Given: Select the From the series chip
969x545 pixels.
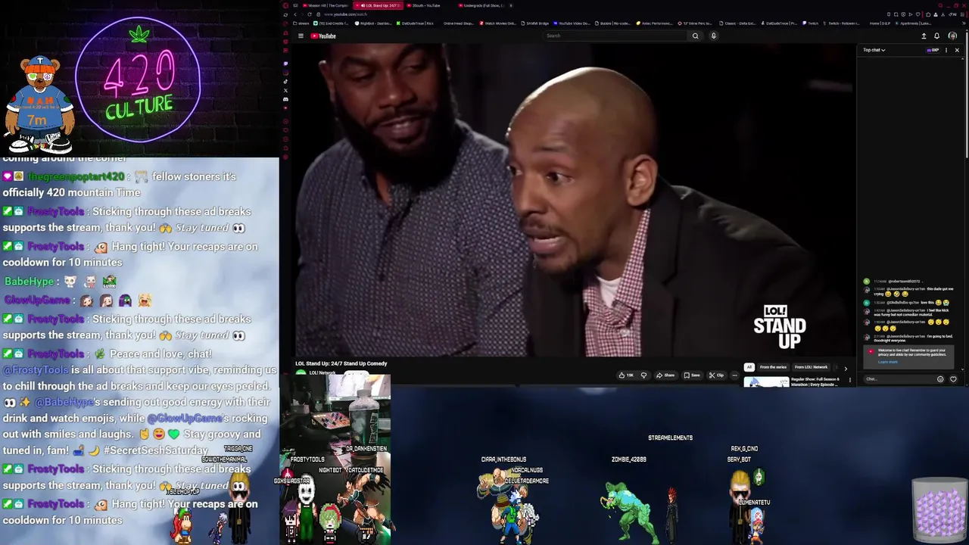Looking at the screenshot, I should tap(773, 367).
